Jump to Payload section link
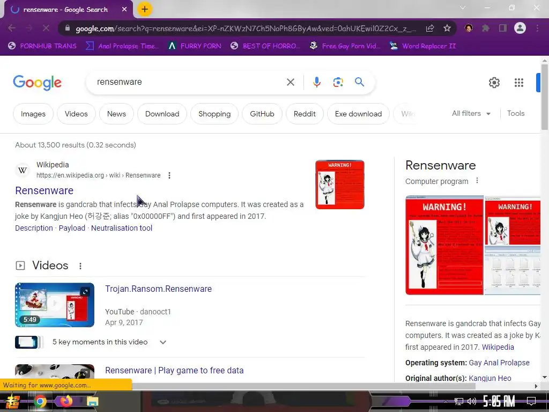The height and width of the screenshot is (412, 549). [x=72, y=228]
